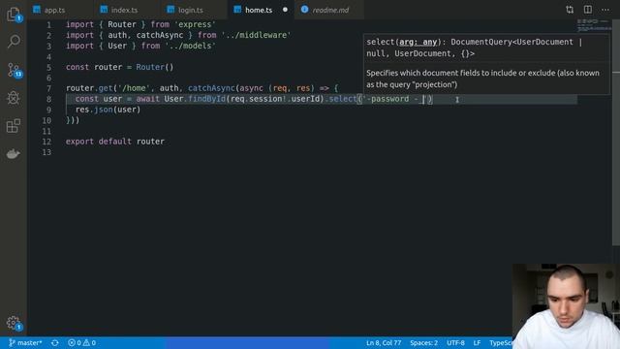Image resolution: width=620 pixels, height=349 pixels.
Task: Open the editor More Actions menu
Action: click(605, 10)
